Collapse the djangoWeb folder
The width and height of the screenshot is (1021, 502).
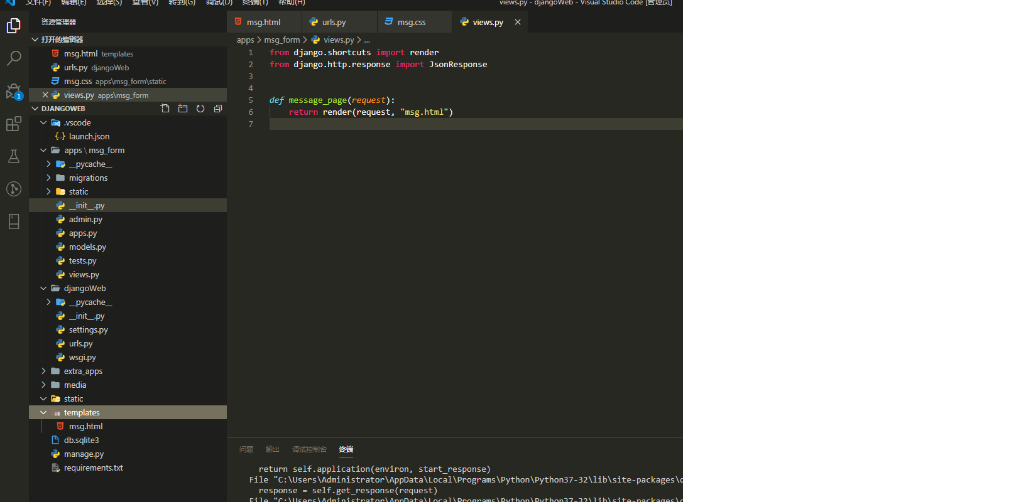click(x=128, y=288)
